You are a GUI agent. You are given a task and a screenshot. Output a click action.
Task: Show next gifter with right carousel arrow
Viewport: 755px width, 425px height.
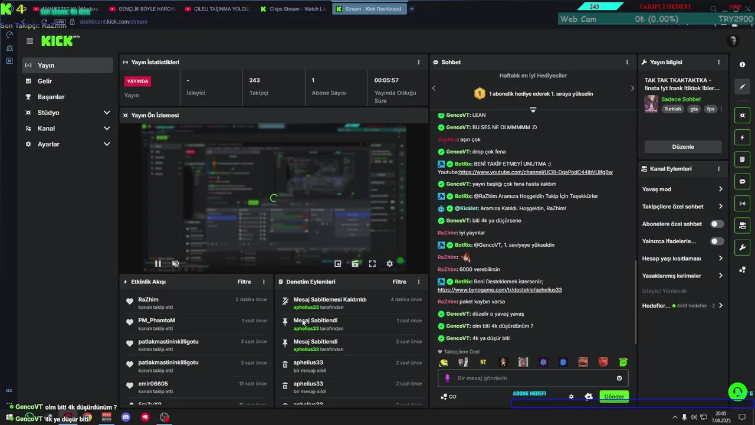632,89
